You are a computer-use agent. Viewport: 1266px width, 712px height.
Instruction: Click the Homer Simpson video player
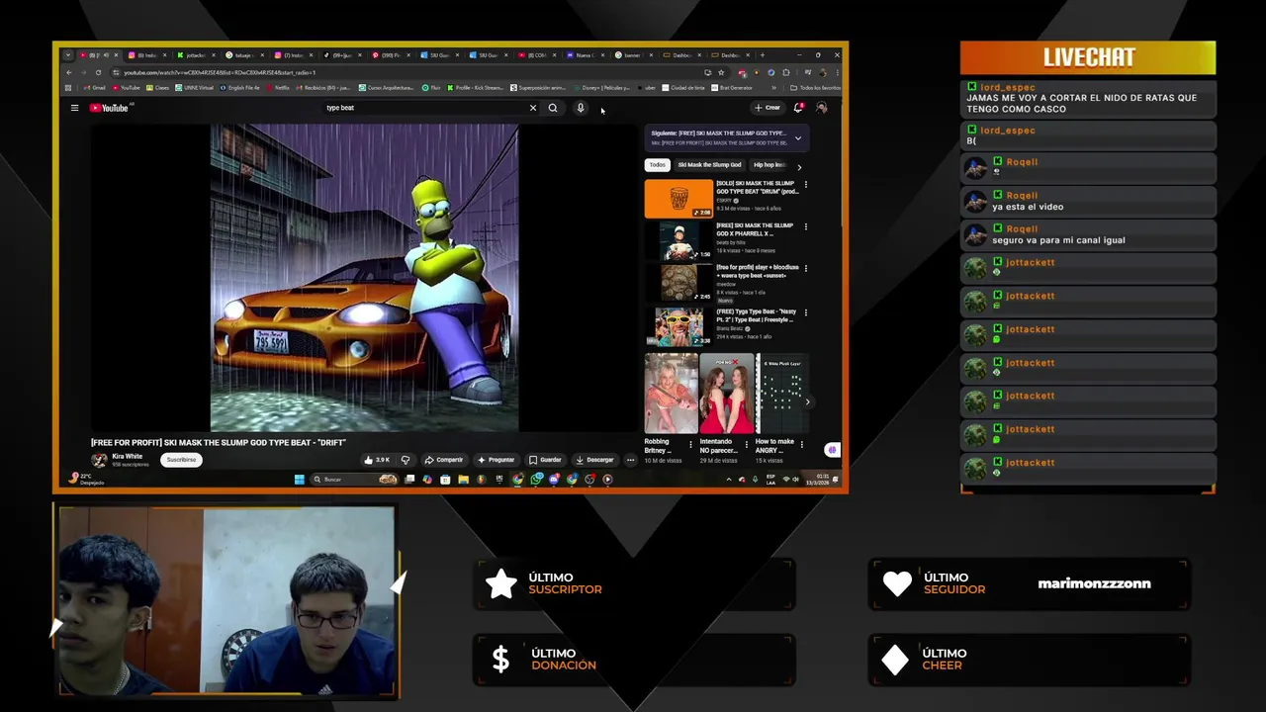coord(364,278)
